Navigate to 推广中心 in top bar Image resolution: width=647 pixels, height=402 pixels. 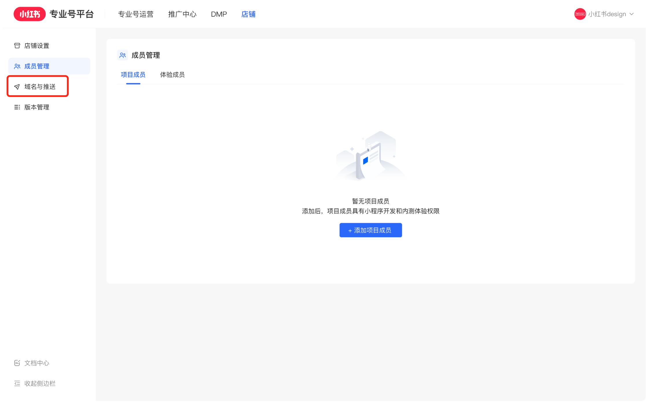click(182, 14)
